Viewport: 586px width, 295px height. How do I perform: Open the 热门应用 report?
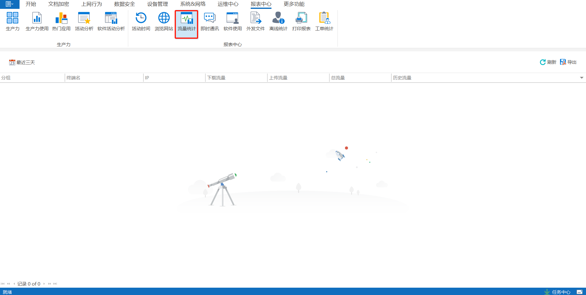(61, 21)
